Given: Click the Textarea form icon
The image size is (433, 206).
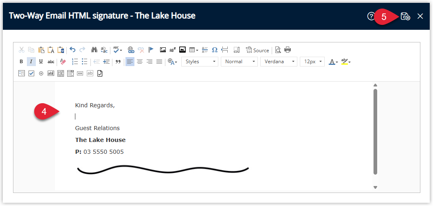Looking at the screenshot, I should point(61,73).
